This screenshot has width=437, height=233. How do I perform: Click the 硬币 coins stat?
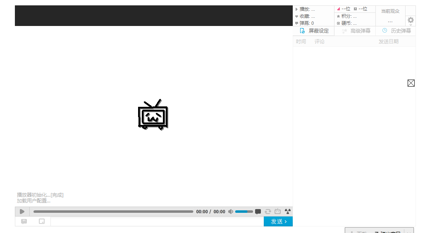tap(347, 23)
